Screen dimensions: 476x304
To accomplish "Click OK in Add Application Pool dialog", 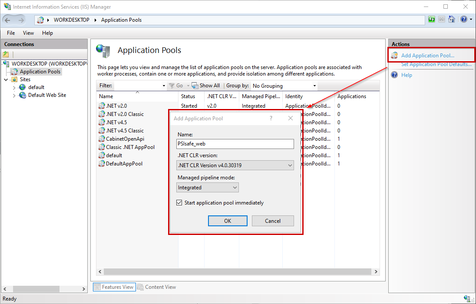I will click(x=228, y=221).
